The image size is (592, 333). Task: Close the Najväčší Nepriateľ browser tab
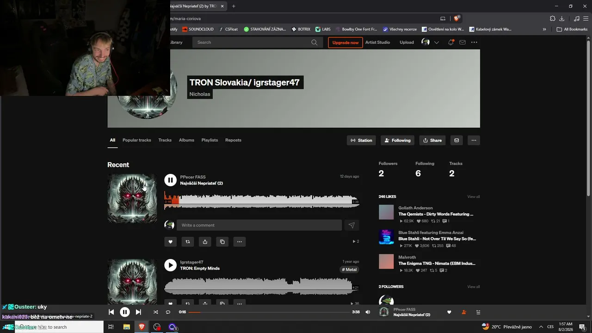(x=222, y=6)
